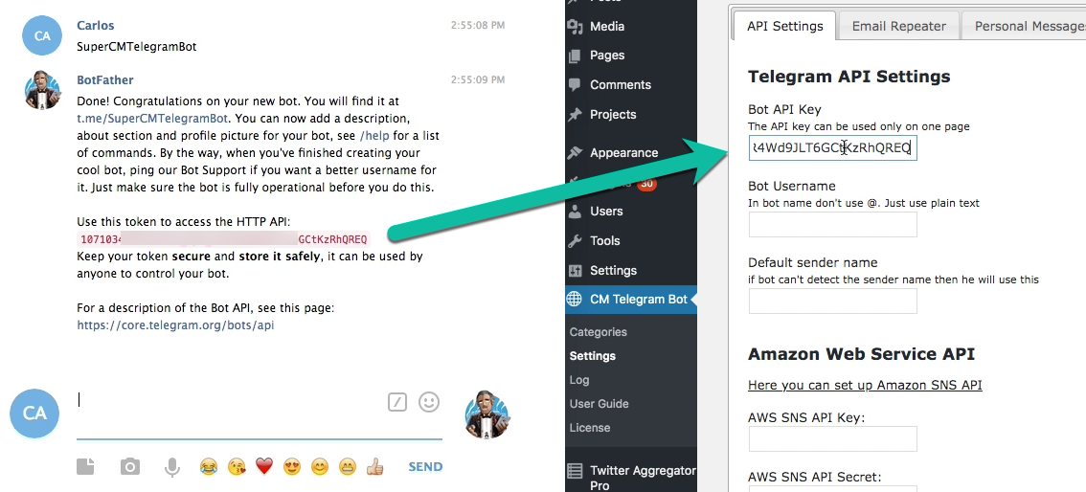Open Categories submenu item
Image resolution: width=1086 pixels, height=492 pixels.
tap(599, 332)
